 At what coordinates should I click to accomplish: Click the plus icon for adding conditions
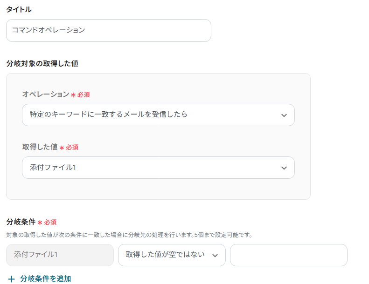coord(11,279)
